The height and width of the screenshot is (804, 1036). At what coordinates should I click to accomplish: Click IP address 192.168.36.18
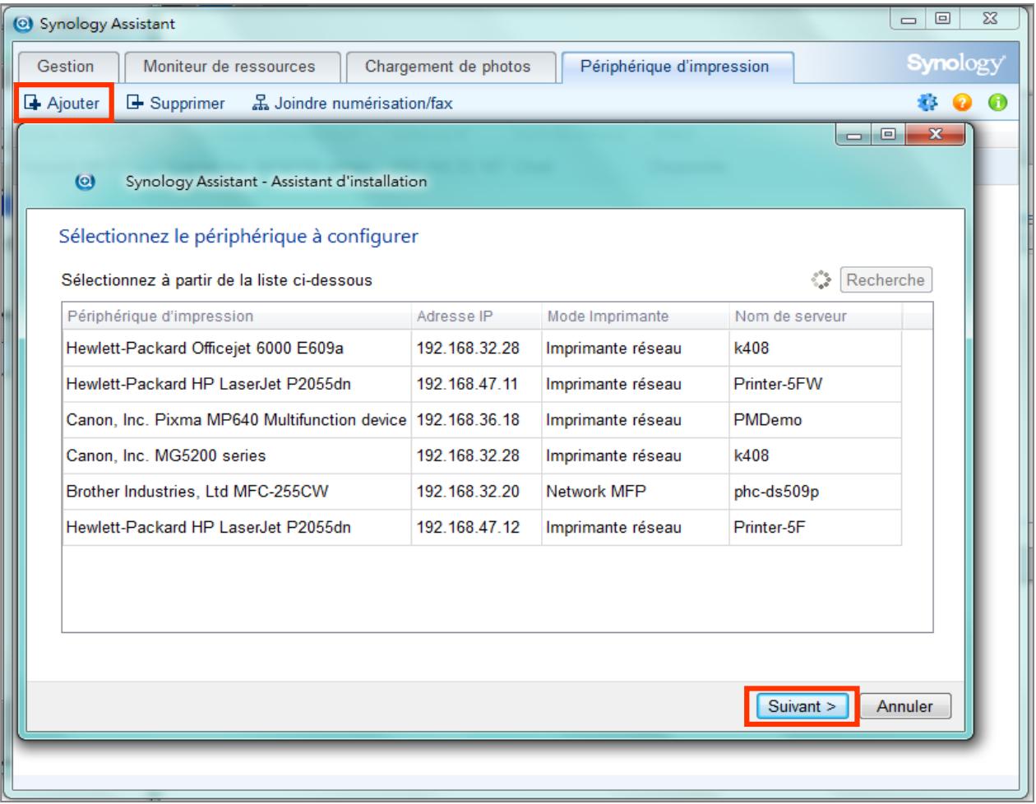[468, 419]
